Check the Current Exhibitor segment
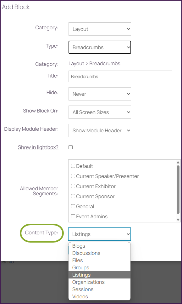This screenshot has width=182, height=304. (x=73, y=186)
